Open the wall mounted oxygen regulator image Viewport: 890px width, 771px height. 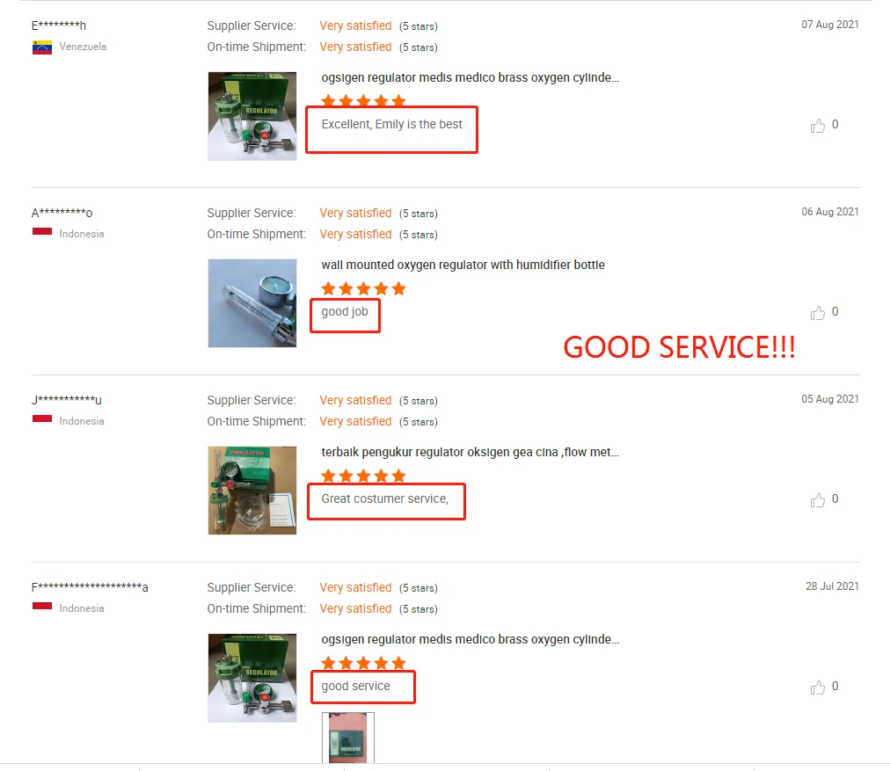click(x=252, y=303)
